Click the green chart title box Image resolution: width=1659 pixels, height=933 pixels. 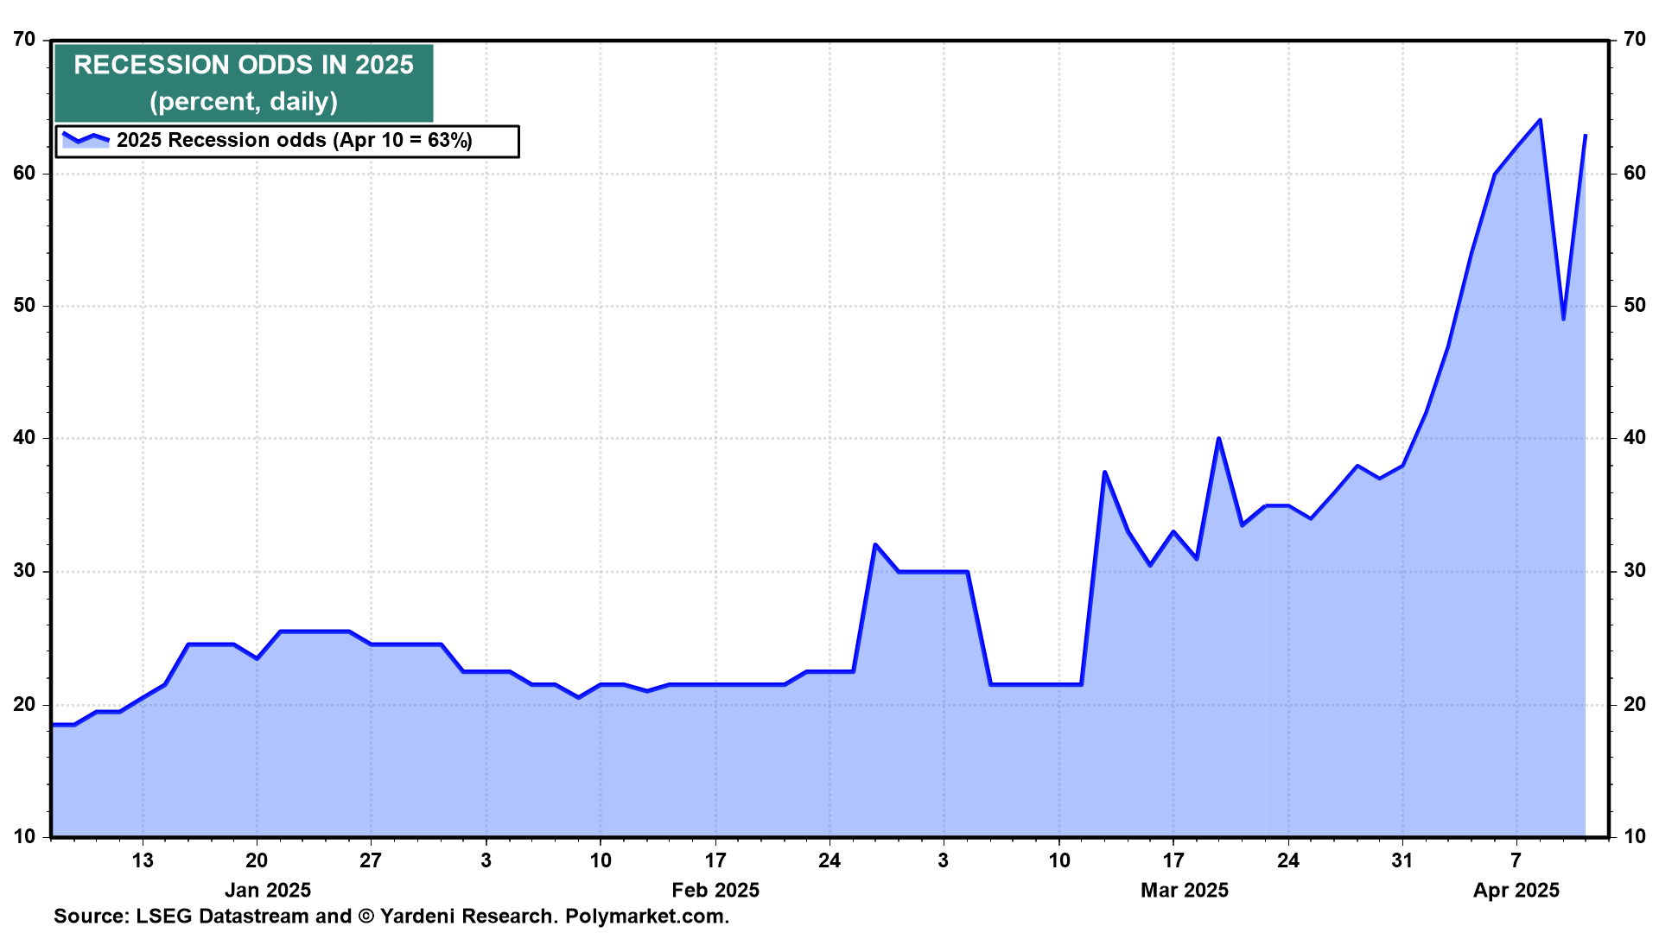pyautogui.click(x=244, y=83)
